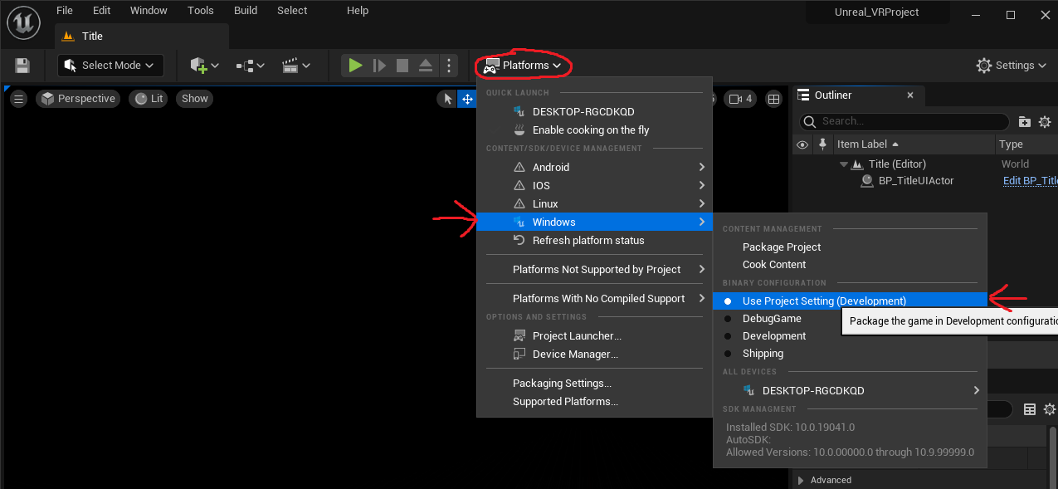This screenshot has height=489, width=1058.
Task: Select Use Project Setting (Development) radio
Action: tap(850, 301)
